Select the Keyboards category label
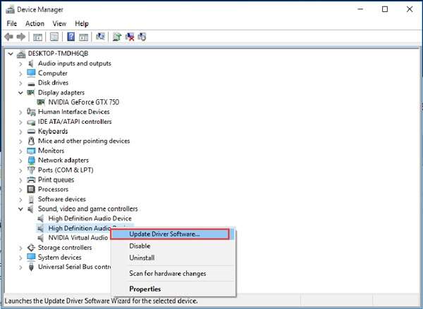Image resolution: width=423 pixels, height=309 pixels. (x=53, y=131)
